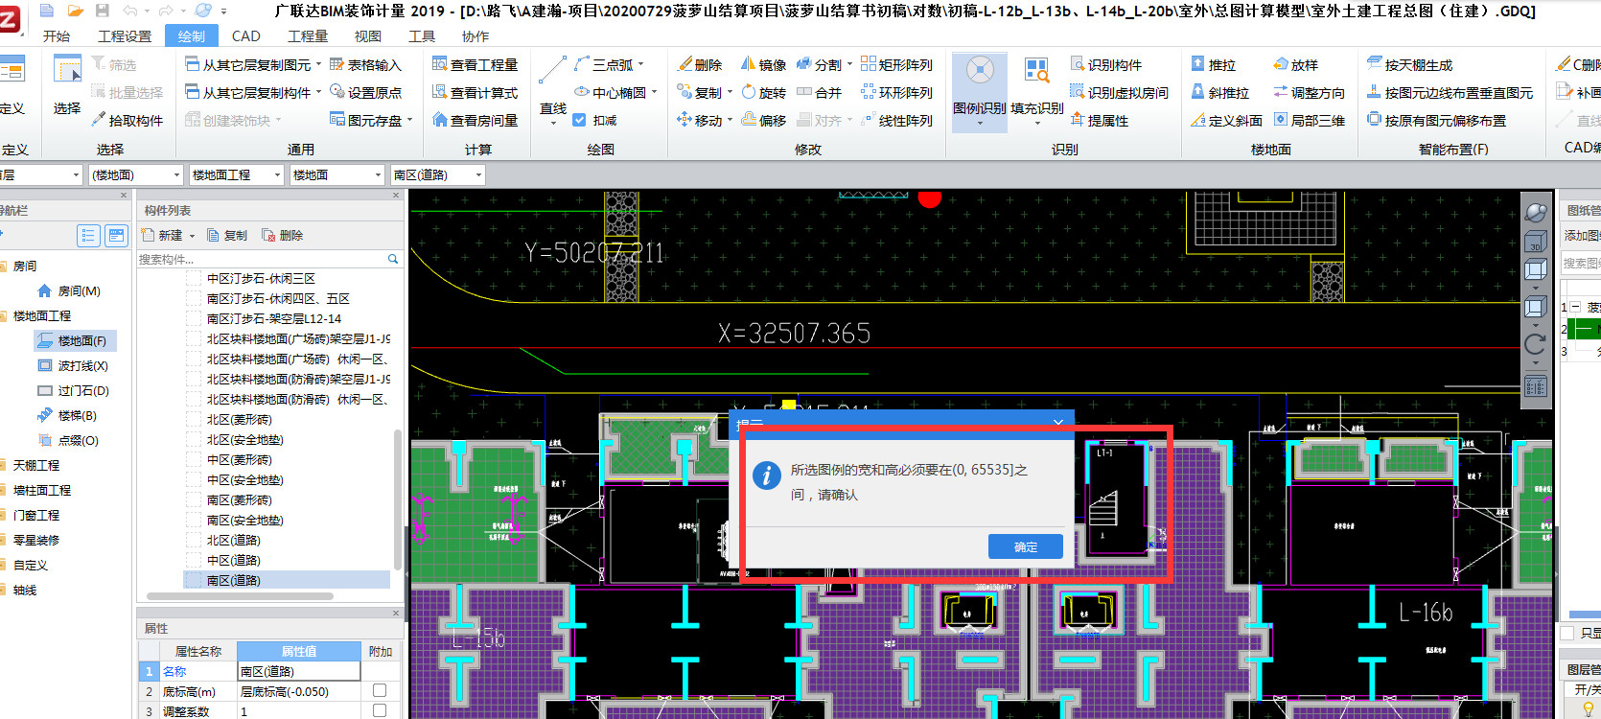Click the 识别虚拟房间 tool
The image size is (1601, 719).
tap(1120, 92)
